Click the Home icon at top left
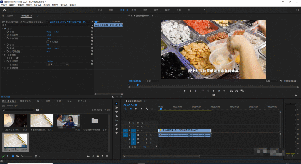Screen dimensions: 301x164 click(4, 10)
